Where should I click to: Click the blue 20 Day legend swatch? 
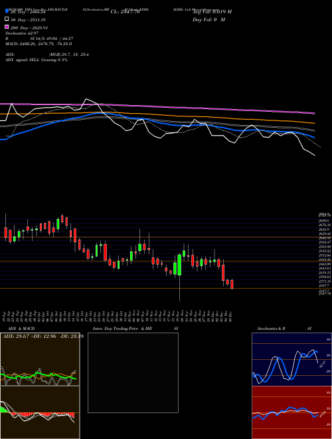click(7, 11)
